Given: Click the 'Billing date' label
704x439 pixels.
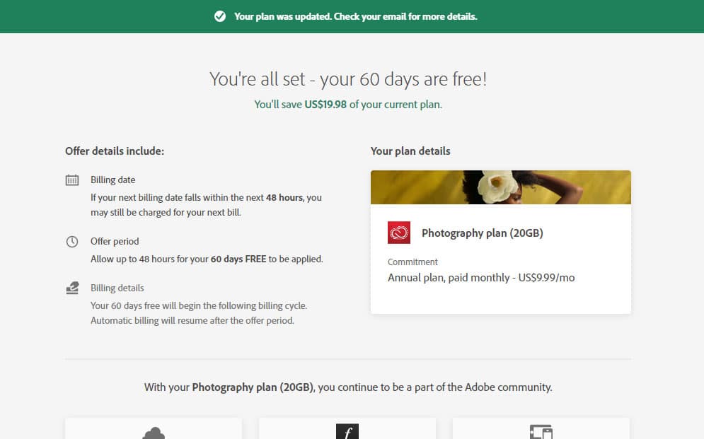Looking at the screenshot, I should (112, 180).
